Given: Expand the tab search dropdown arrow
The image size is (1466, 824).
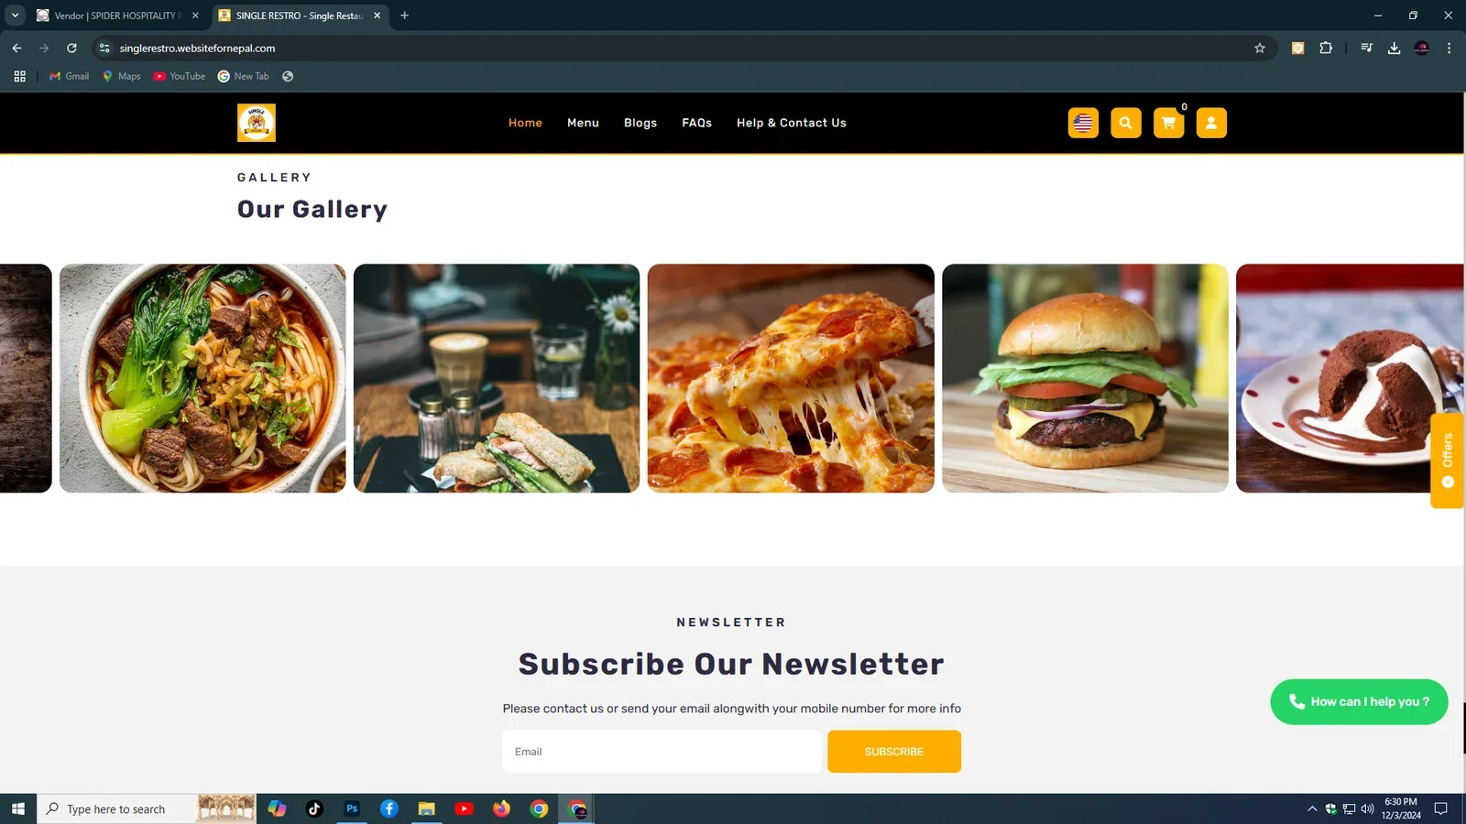Looking at the screenshot, I should 15,16.
